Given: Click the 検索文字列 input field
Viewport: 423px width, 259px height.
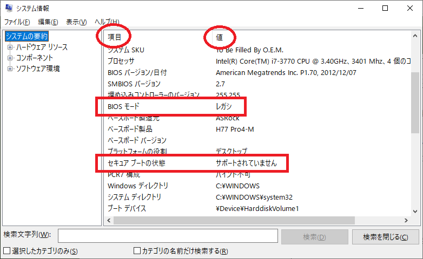Looking at the screenshot, I should [x=168, y=236].
